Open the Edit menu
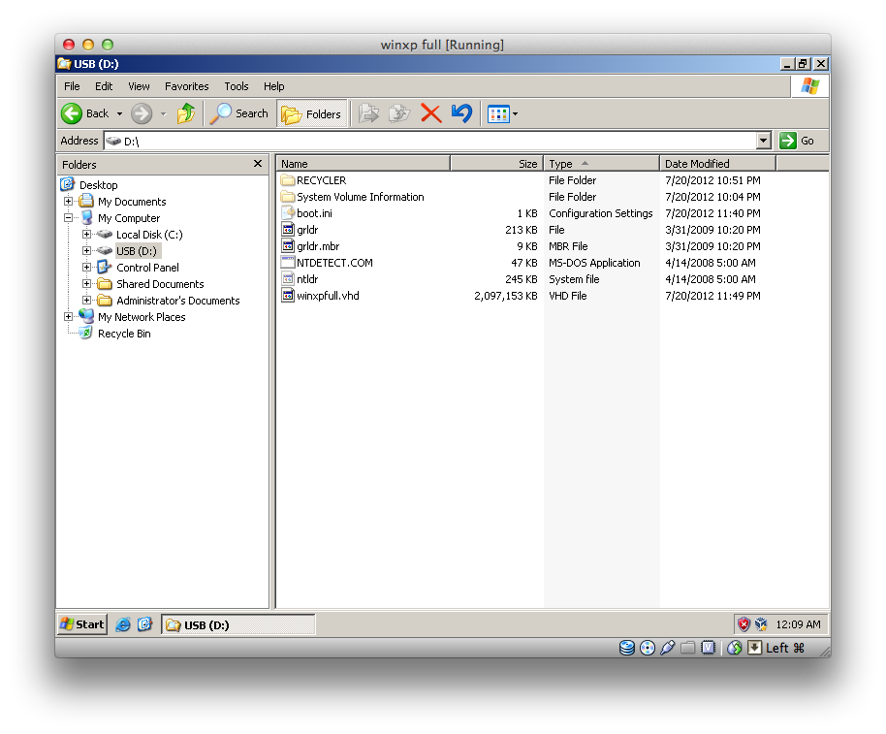The image size is (886, 734). [x=104, y=86]
